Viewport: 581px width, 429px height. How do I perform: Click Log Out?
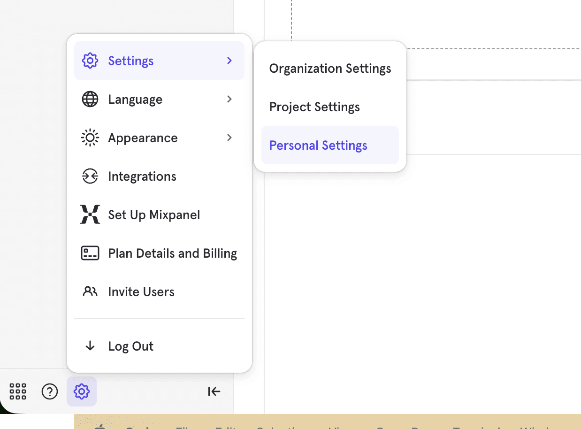point(130,346)
